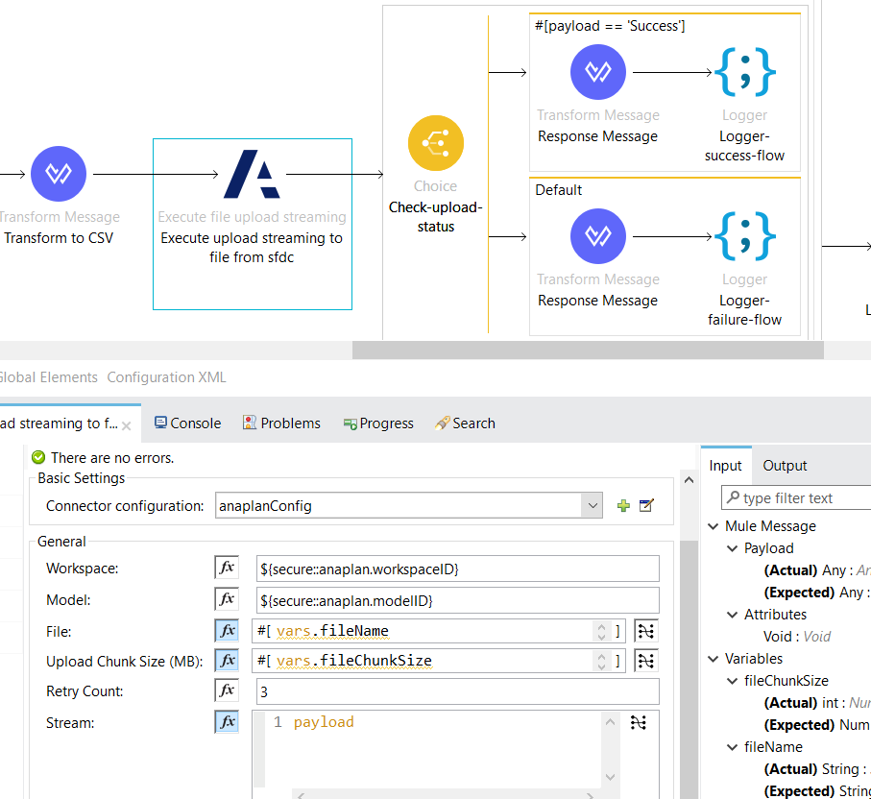871x799 pixels.
Task: Select Transform Message icon in Success branch
Action: (597, 72)
